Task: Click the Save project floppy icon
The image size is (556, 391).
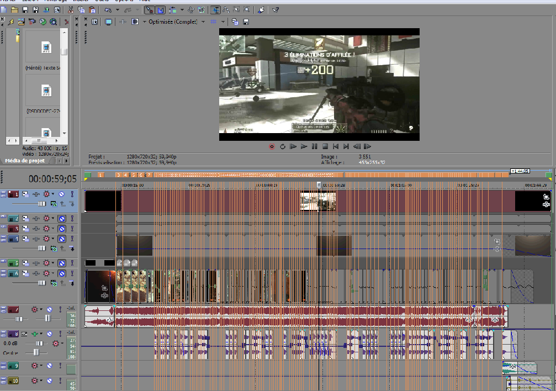Action: click(x=25, y=10)
